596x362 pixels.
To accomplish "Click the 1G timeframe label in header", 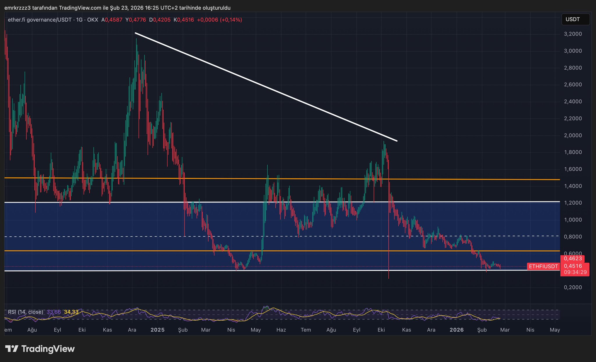I will point(79,20).
